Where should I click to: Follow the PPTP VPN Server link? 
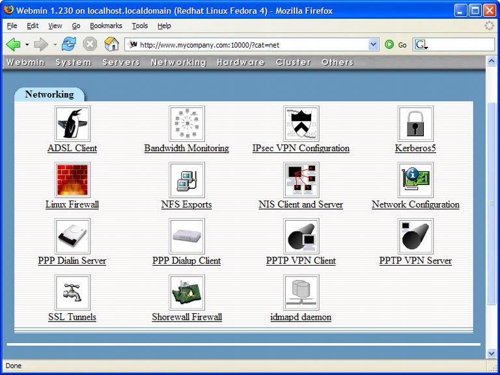(x=415, y=261)
